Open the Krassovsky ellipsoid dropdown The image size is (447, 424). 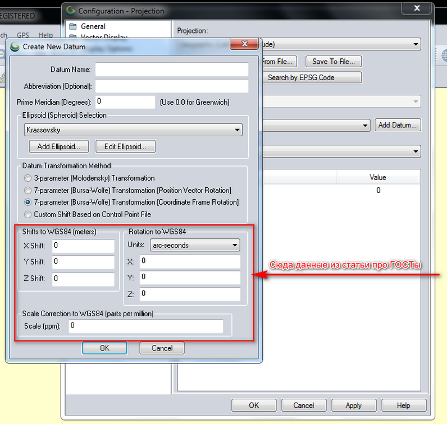[x=134, y=130]
